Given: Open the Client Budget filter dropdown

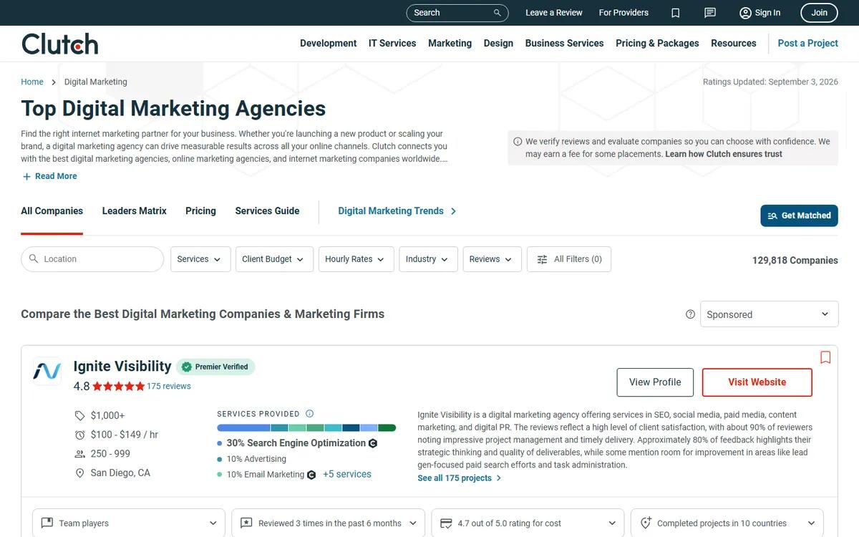Looking at the screenshot, I should (x=273, y=259).
